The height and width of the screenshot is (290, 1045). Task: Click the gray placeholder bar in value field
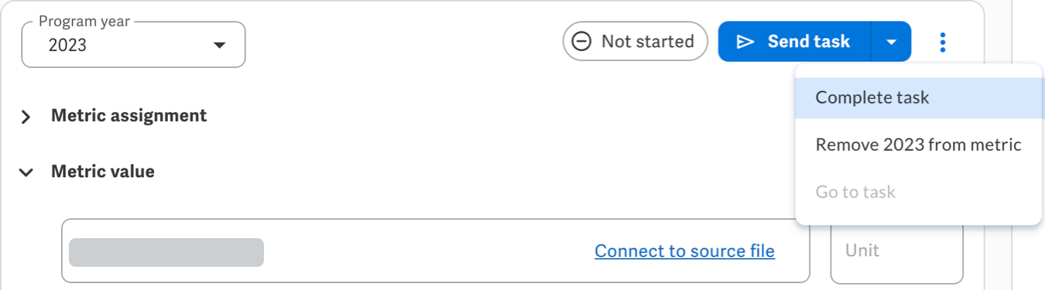coord(166,253)
